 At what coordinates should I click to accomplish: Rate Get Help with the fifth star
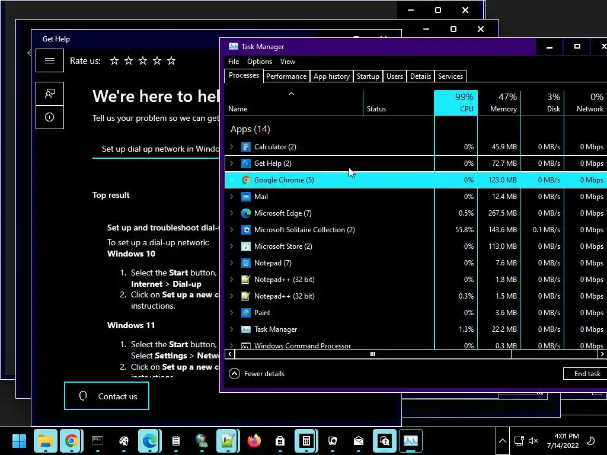tap(171, 61)
